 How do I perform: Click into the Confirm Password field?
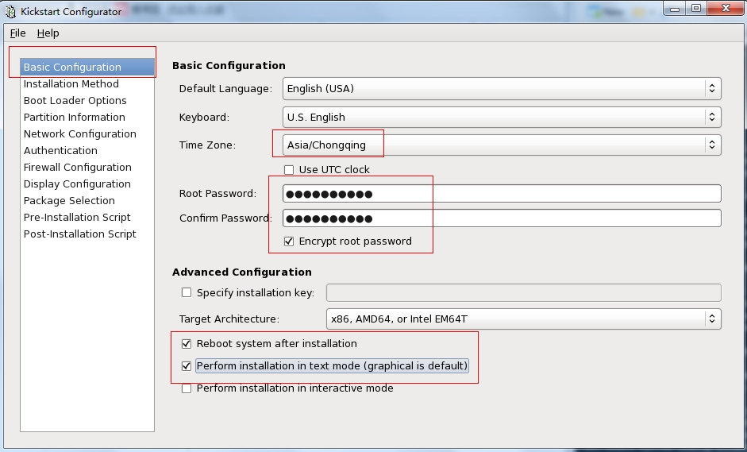502,218
